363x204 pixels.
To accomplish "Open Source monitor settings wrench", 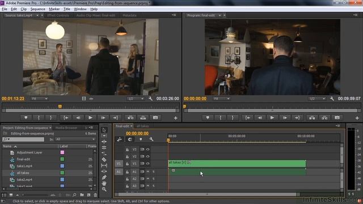I will pos(150,99).
